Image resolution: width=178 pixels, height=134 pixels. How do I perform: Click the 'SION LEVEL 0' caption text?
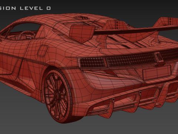(x=25, y=8)
